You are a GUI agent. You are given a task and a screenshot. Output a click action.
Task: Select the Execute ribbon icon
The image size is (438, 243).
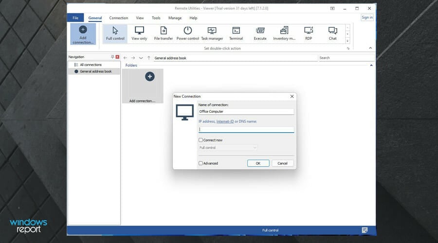[x=260, y=34]
